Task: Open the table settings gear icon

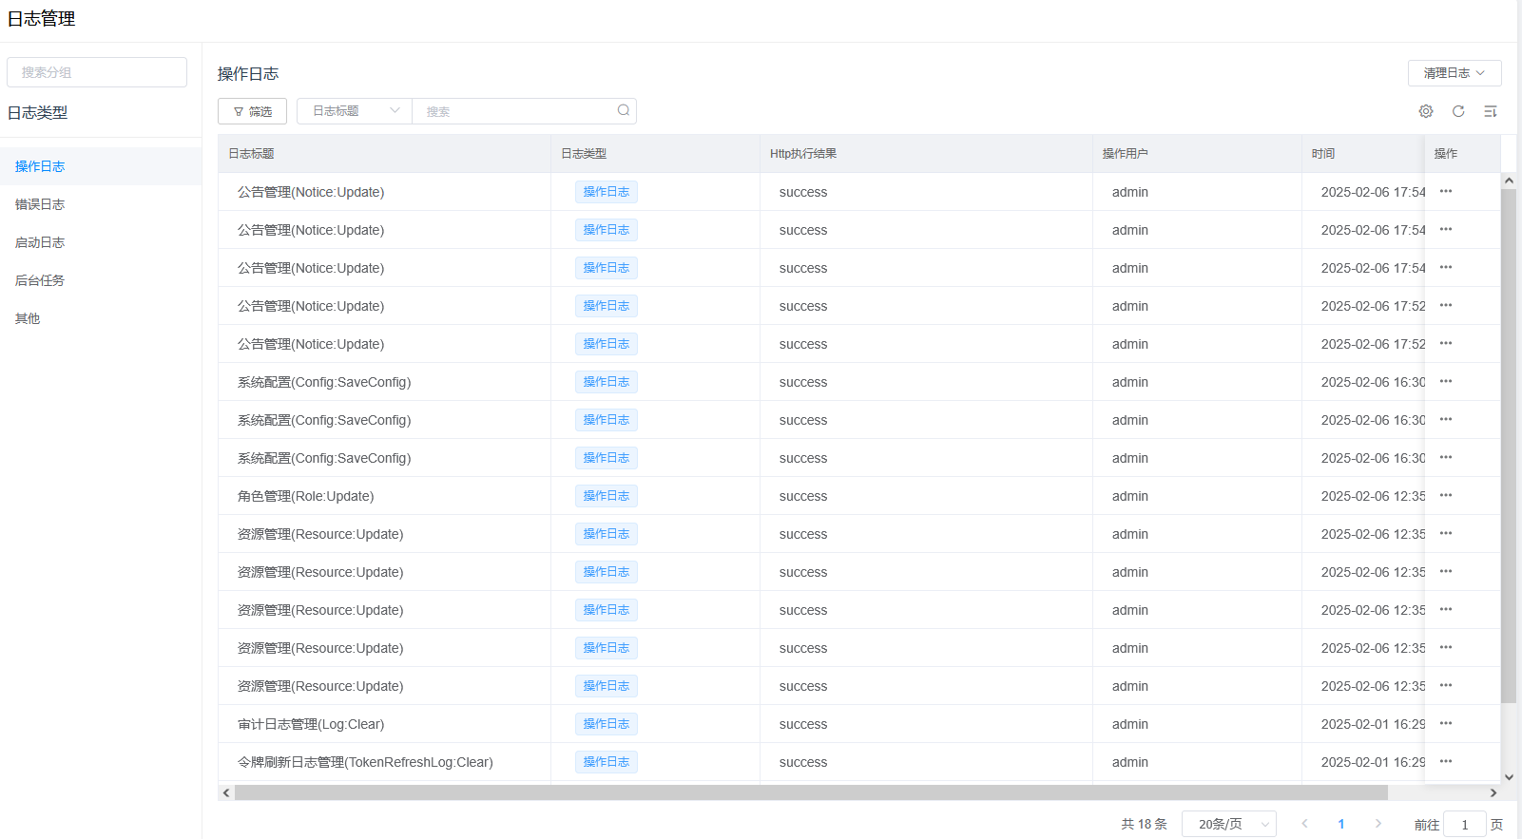Action: 1426,111
